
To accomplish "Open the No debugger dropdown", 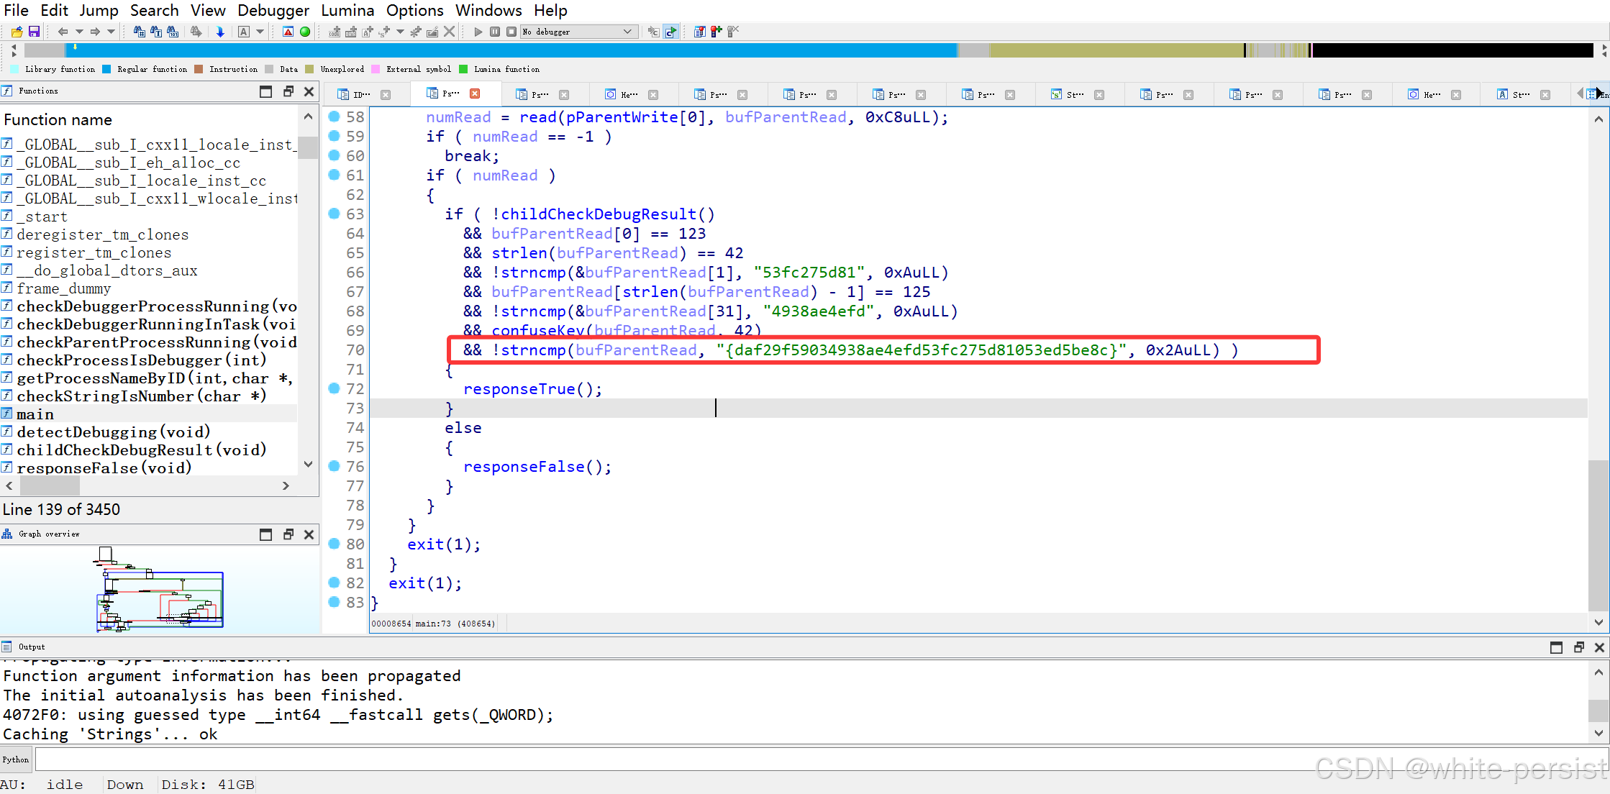I will coord(627,32).
